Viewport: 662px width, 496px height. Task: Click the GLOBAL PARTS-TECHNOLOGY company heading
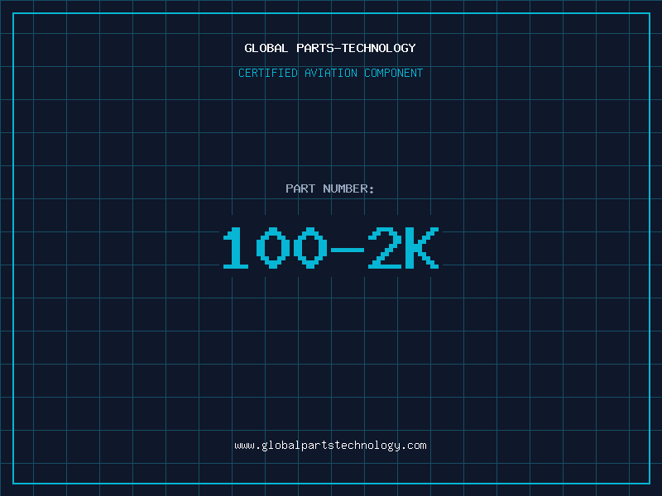[x=330, y=48]
